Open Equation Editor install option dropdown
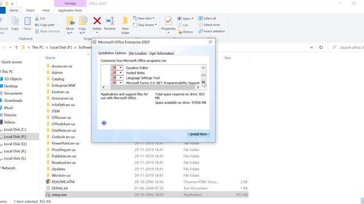 pyautogui.click(x=121, y=68)
